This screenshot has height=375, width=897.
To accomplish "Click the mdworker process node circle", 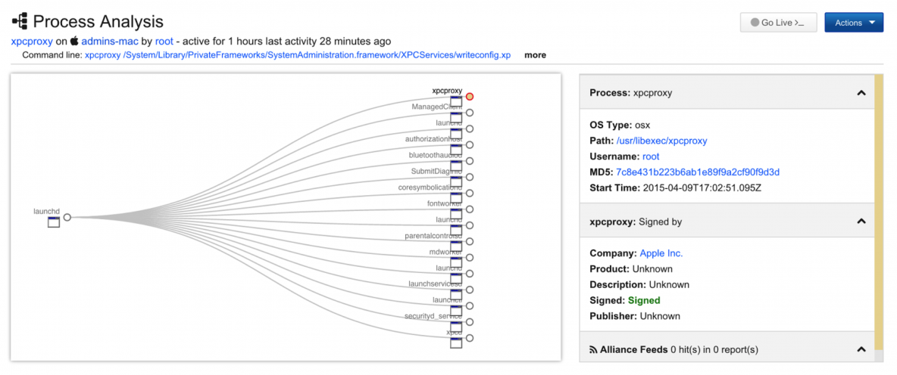I will [x=470, y=258].
